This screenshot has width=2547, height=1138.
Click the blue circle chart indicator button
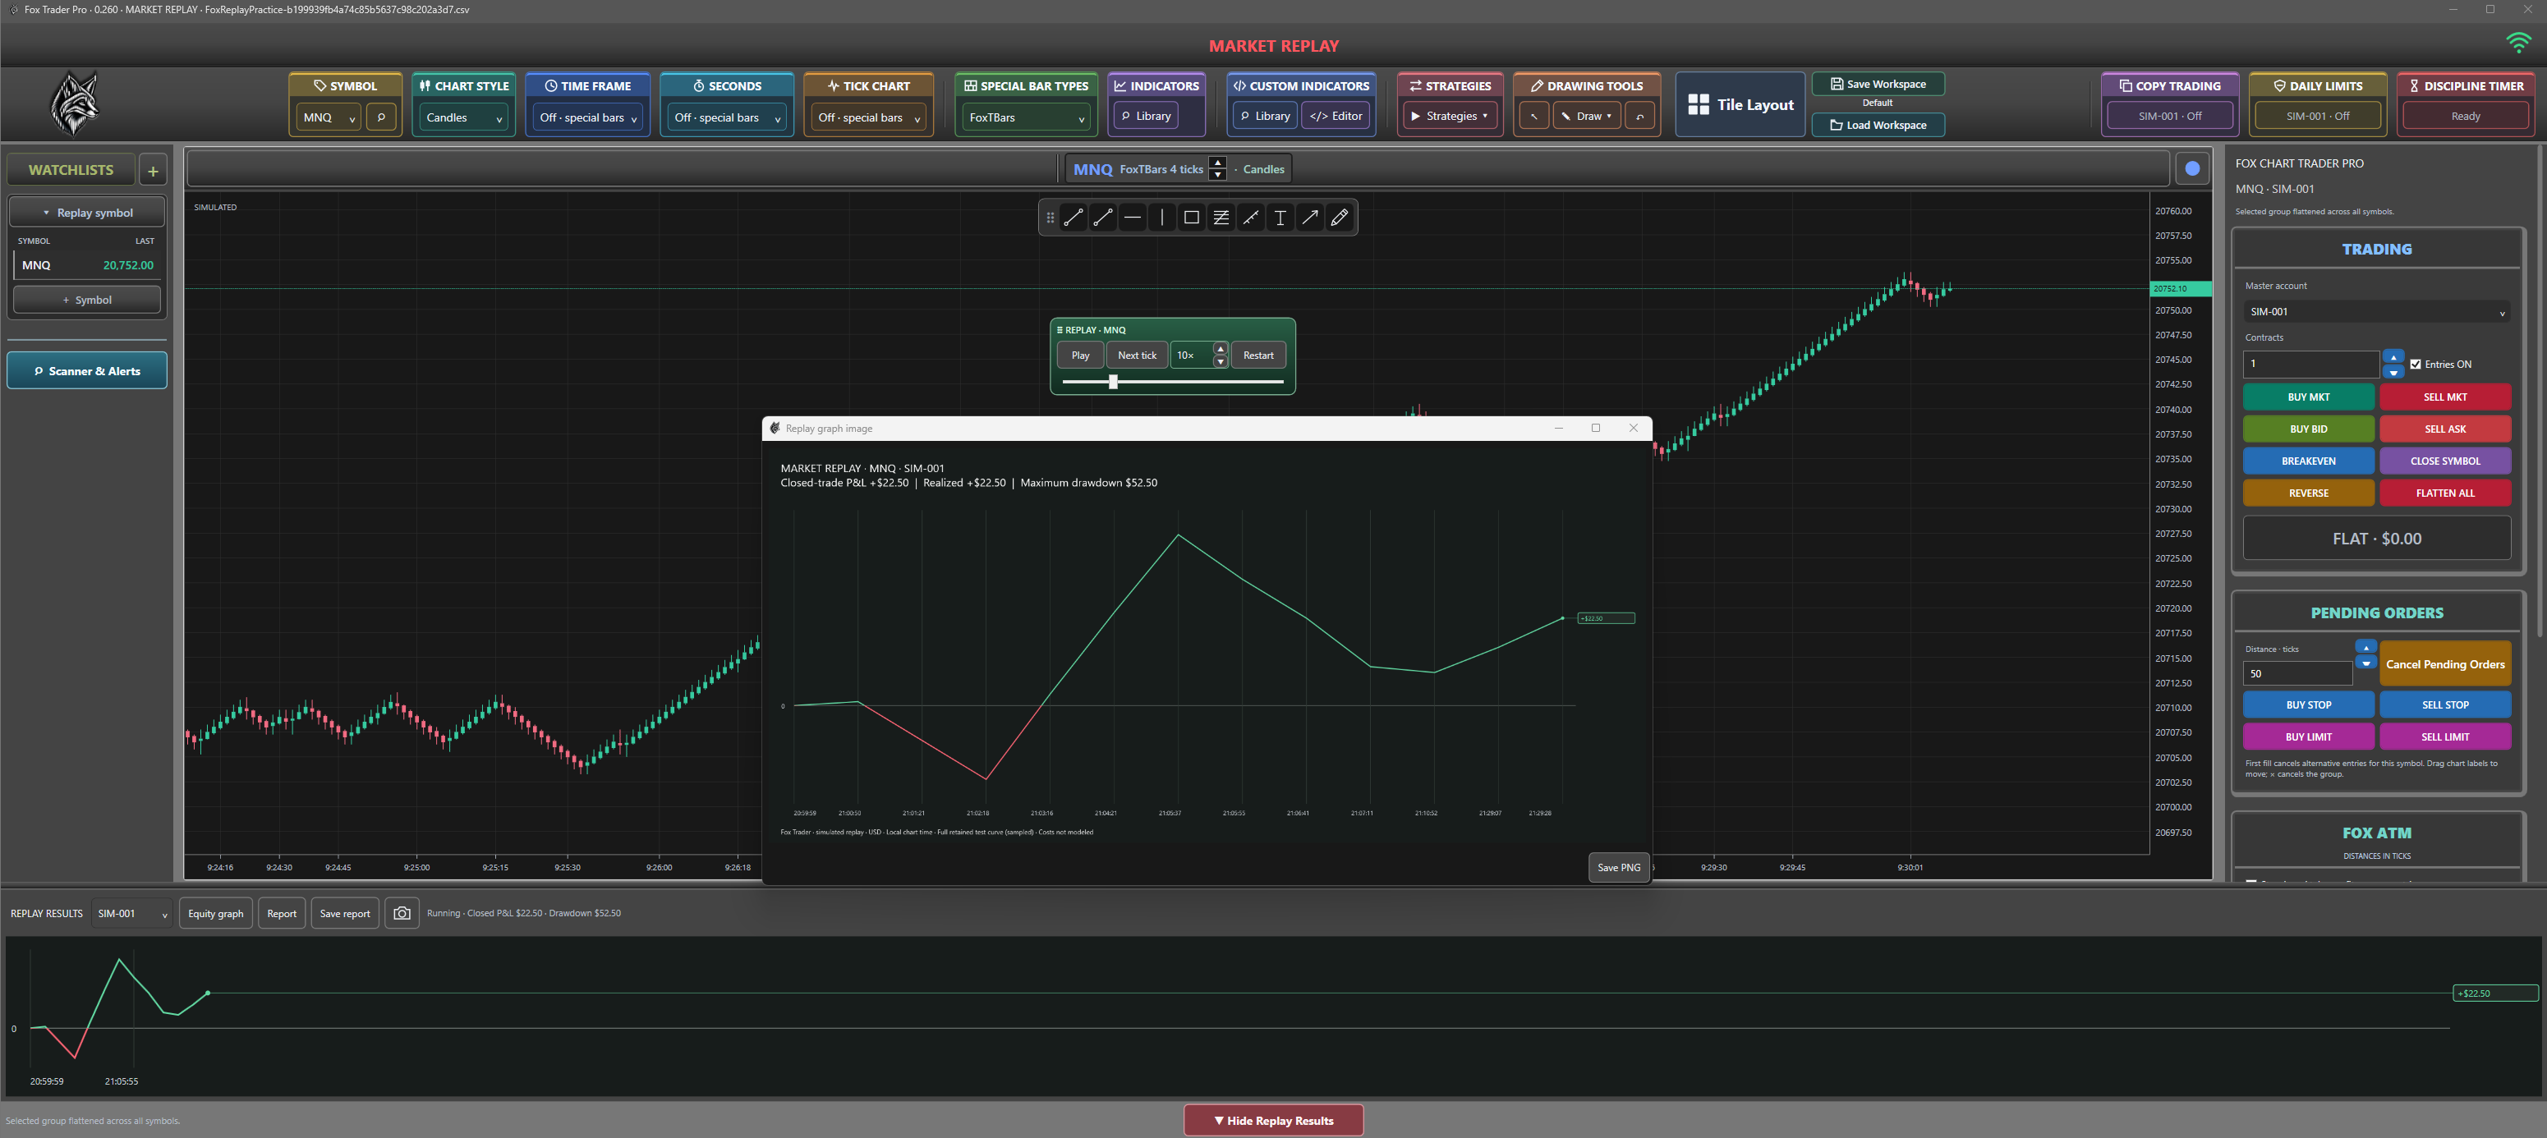click(x=2192, y=169)
